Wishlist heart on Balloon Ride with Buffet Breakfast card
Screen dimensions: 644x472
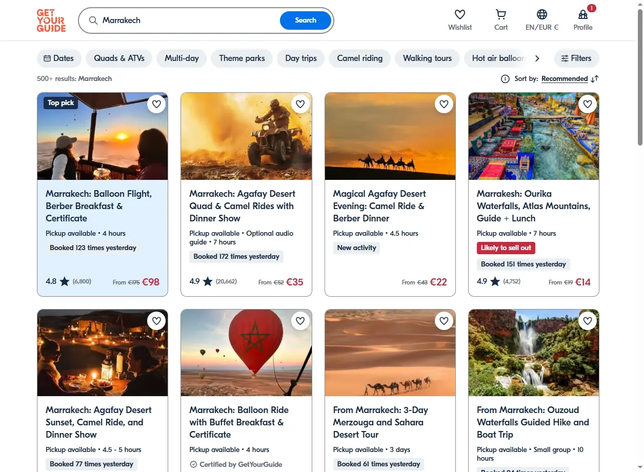pyautogui.click(x=300, y=321)
